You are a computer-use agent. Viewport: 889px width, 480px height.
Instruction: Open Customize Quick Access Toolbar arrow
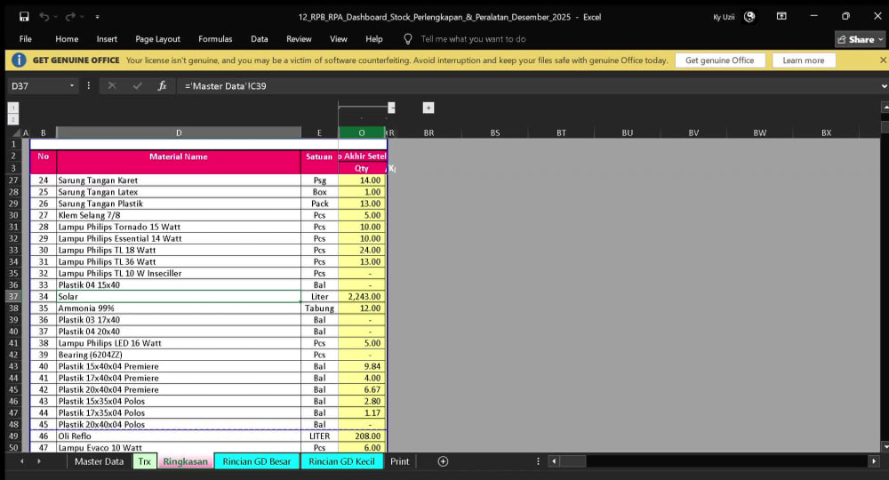click(x=98, y=17)
